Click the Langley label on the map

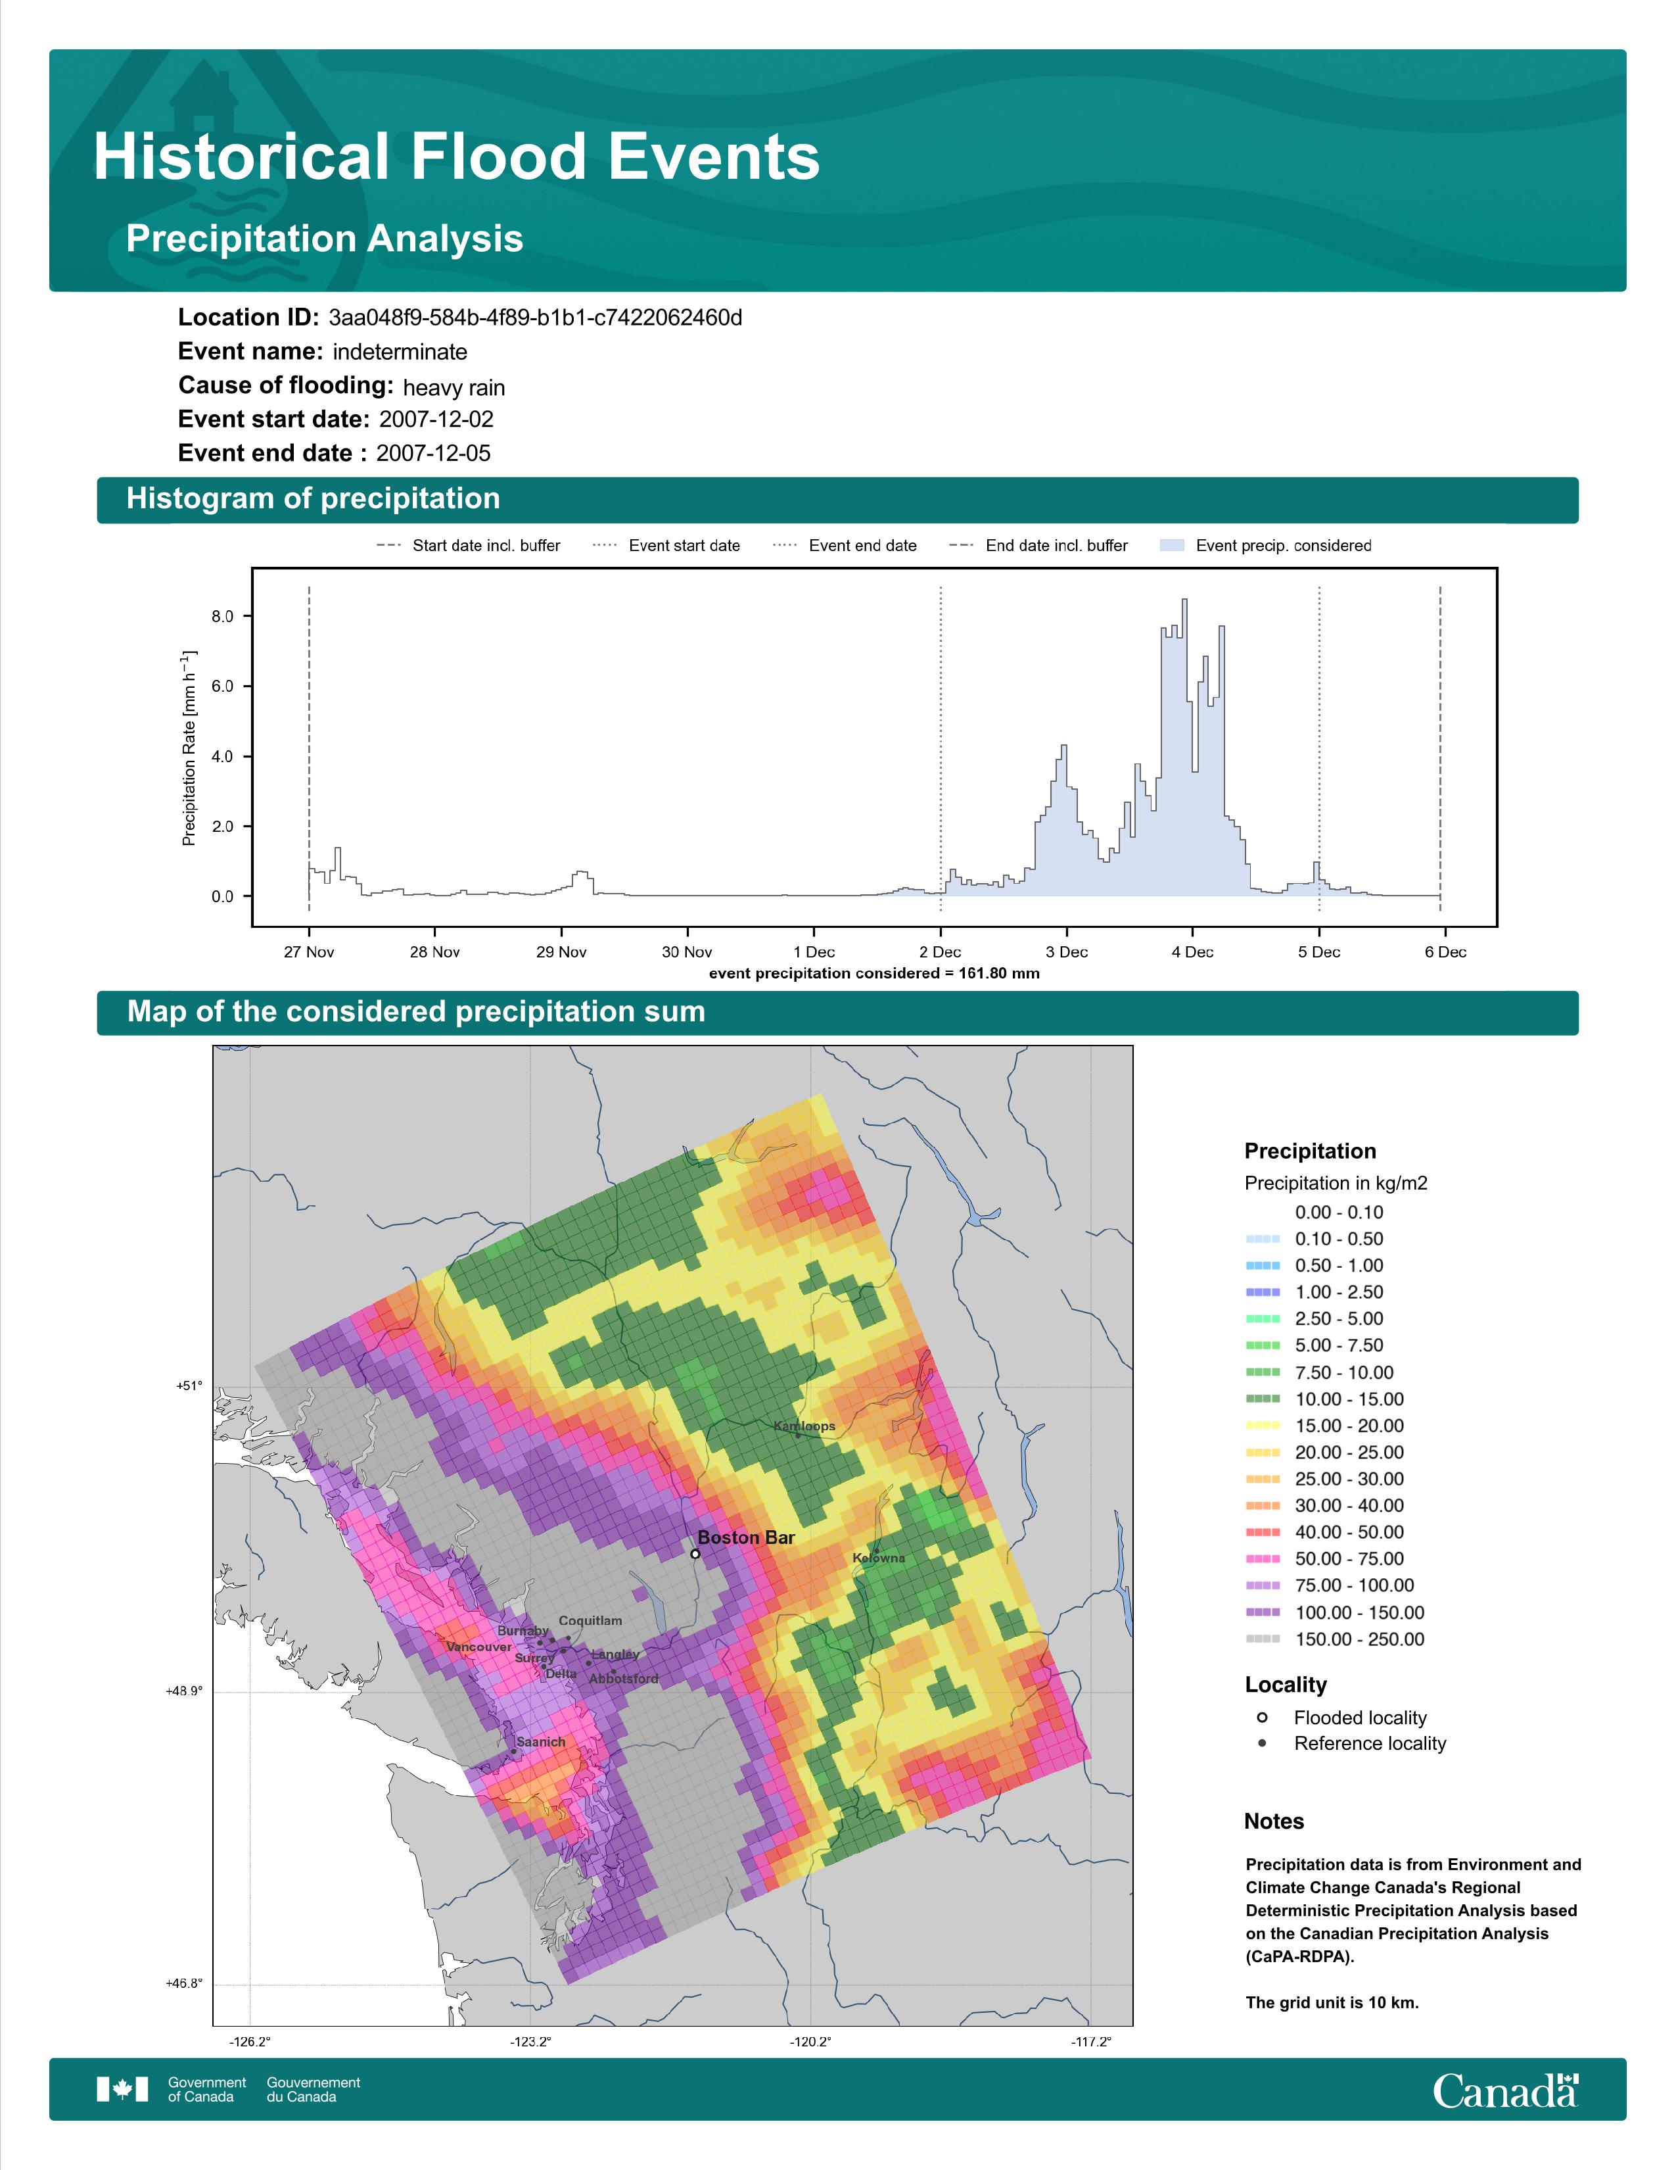tap(615, 1654)
